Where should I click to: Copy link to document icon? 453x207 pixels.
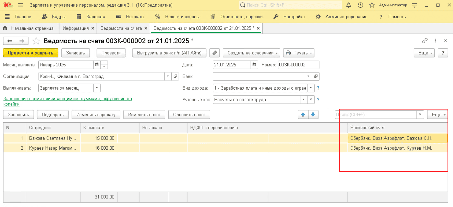[x=425, y=41]
